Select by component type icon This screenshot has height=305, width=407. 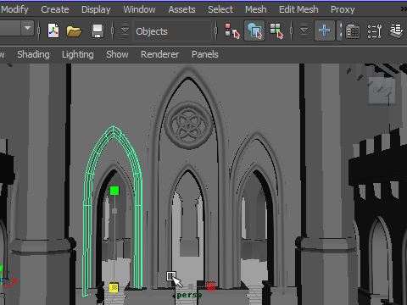click(276, 30)
